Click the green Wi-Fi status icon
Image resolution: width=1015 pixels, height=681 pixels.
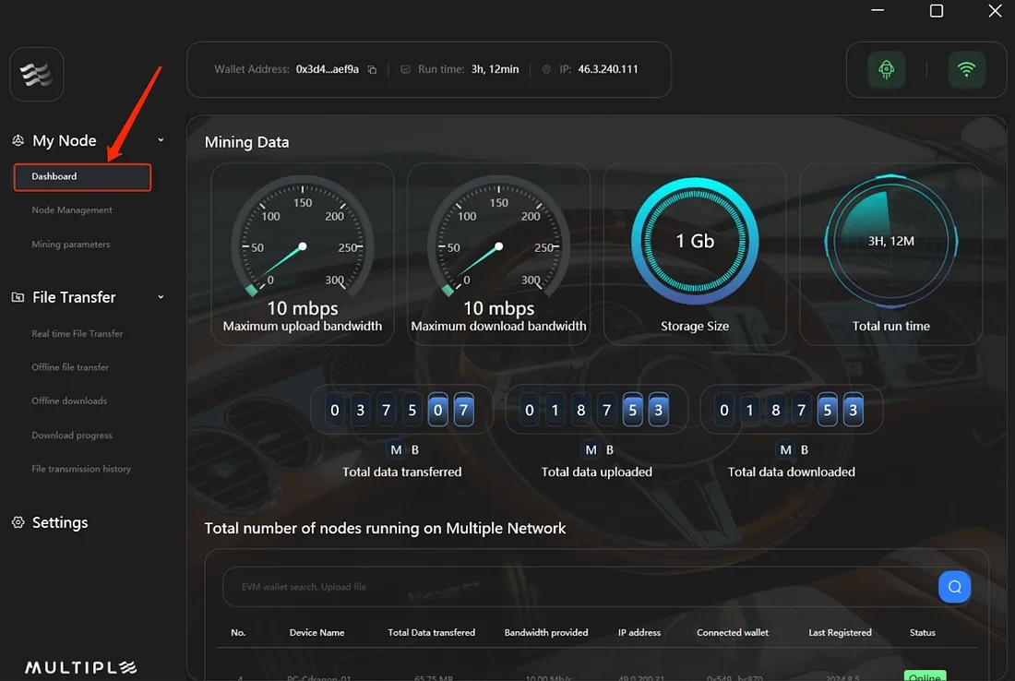[966, 70]
